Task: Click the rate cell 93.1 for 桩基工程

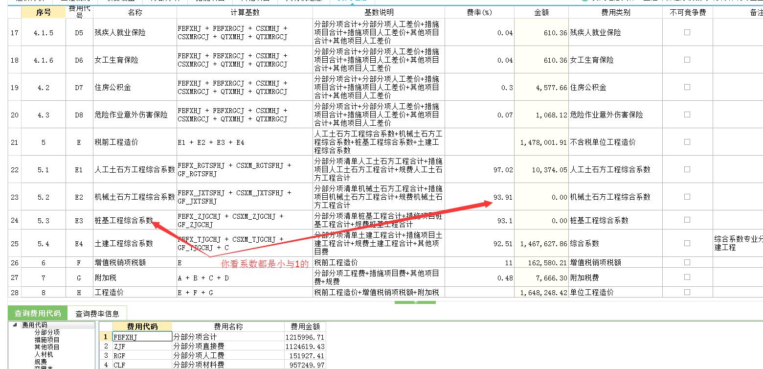Action: point(479,220)
